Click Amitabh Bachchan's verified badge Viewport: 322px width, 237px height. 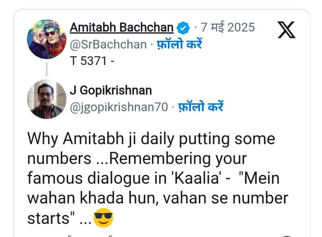(183, 28)
